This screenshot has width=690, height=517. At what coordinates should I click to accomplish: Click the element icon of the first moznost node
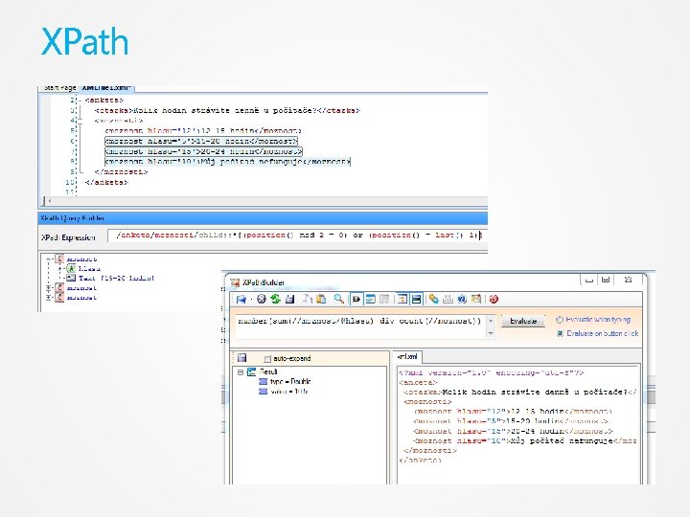click(x=60, y=258)
